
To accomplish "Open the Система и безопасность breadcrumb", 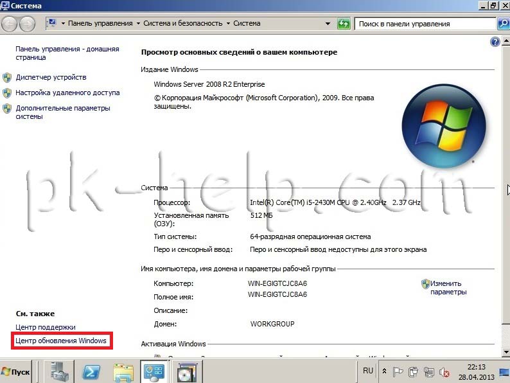I will pyautogui.click(x=183, y=23).
